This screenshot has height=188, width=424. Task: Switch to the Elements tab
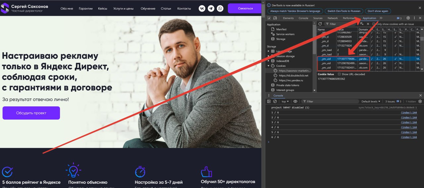click(x=288, y=18)
